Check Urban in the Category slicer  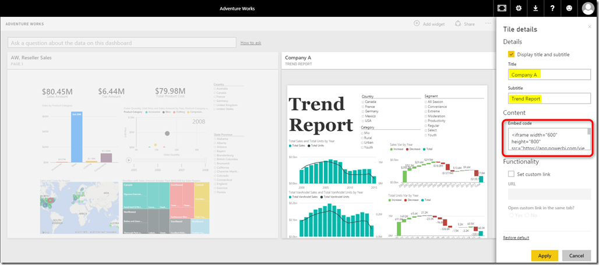363,143
